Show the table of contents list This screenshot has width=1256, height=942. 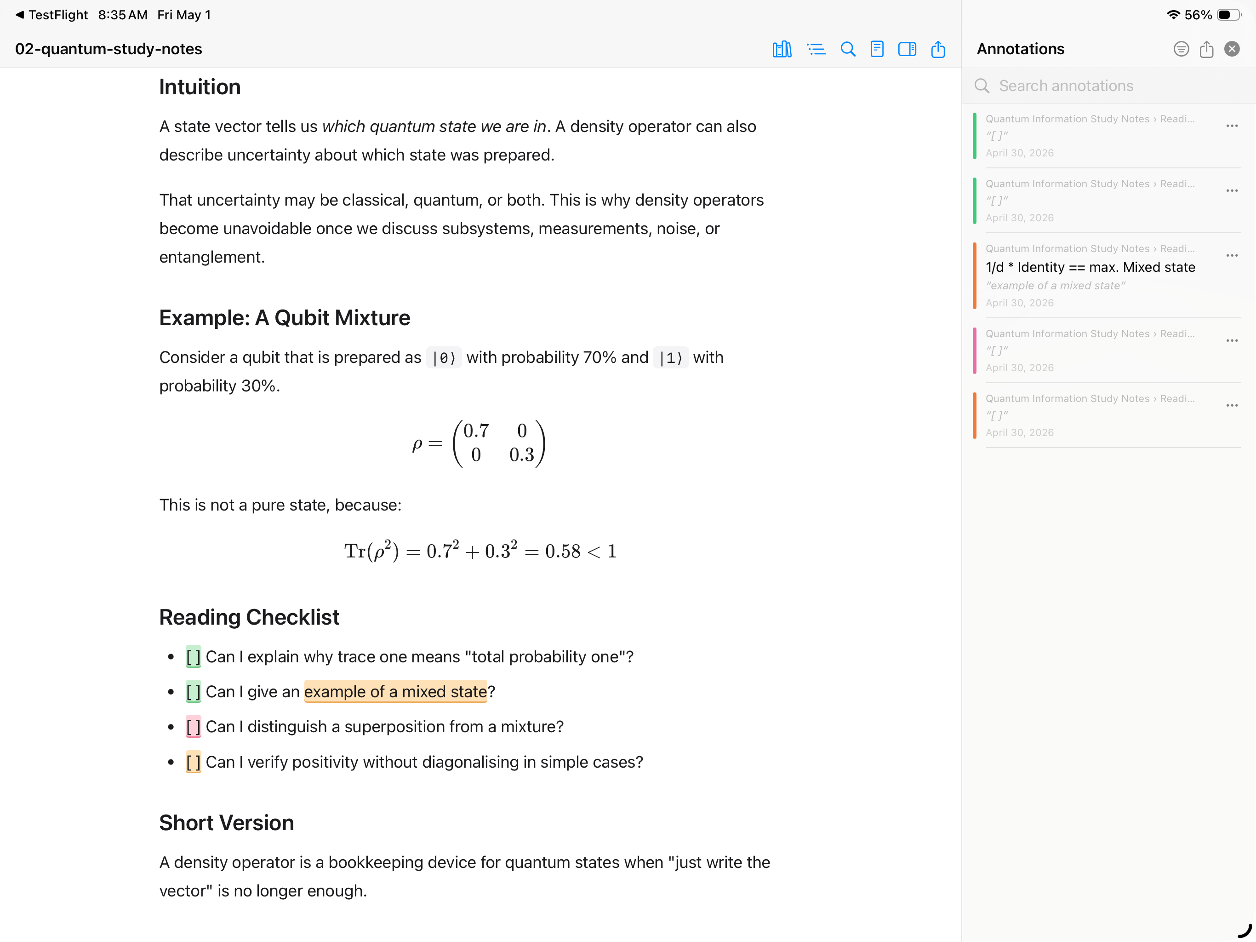pos(816,49)
